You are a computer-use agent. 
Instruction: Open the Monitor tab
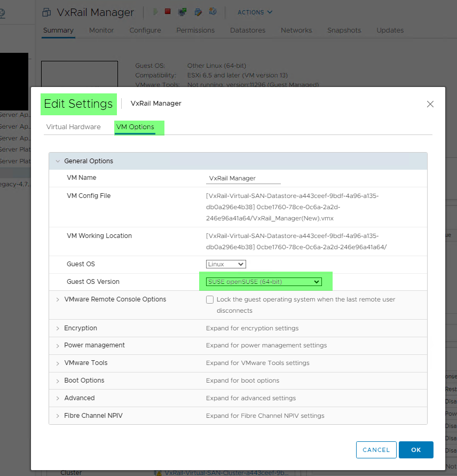coord(101,30)
